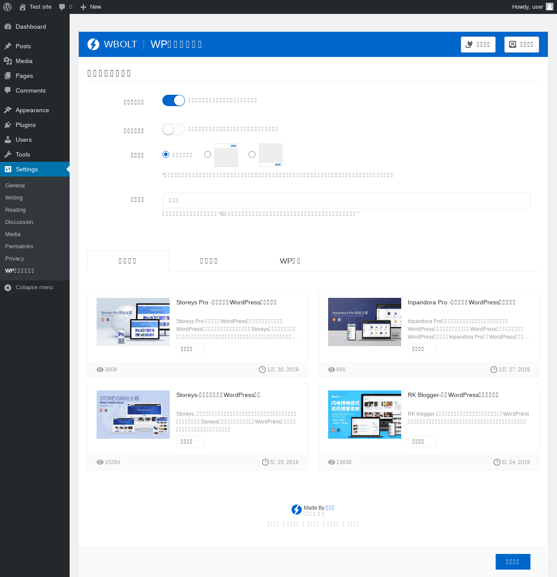557x577 pixels.
Task: Select radio for bottom-right position thumbnail
Action: (x=252, y=154)
